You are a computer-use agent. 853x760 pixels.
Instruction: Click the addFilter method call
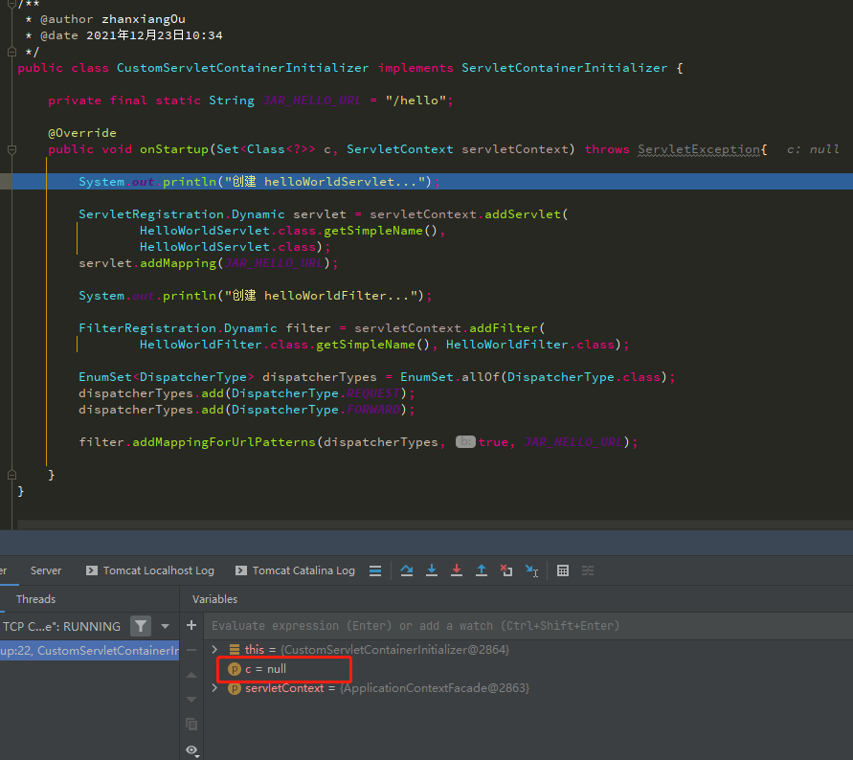(504, 328)
